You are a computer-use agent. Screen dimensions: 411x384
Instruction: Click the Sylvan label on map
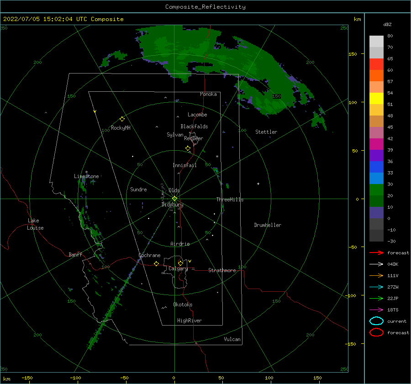point(175,135)
